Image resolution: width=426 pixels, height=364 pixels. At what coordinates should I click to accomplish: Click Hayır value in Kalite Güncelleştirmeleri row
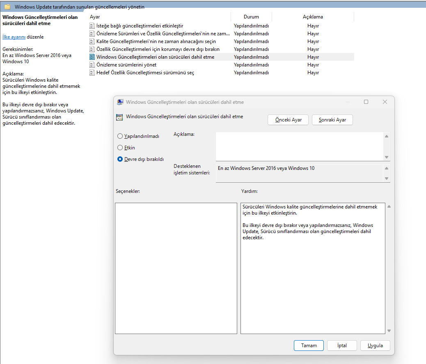[x=313, y=41]
